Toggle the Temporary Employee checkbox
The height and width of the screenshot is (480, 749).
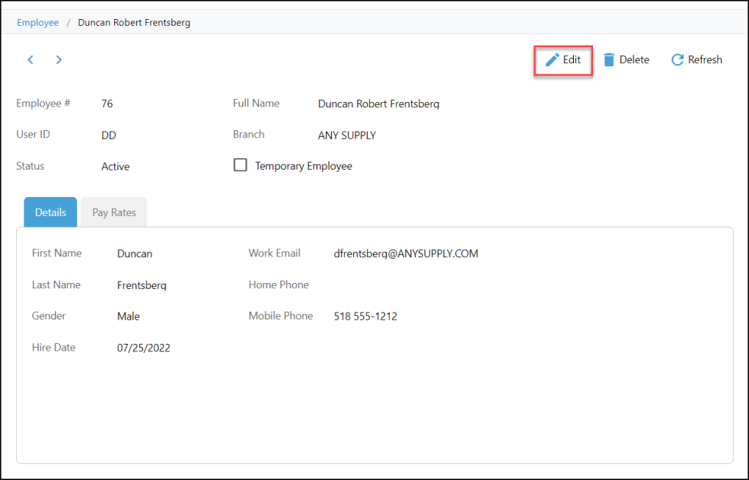(241, 165)
